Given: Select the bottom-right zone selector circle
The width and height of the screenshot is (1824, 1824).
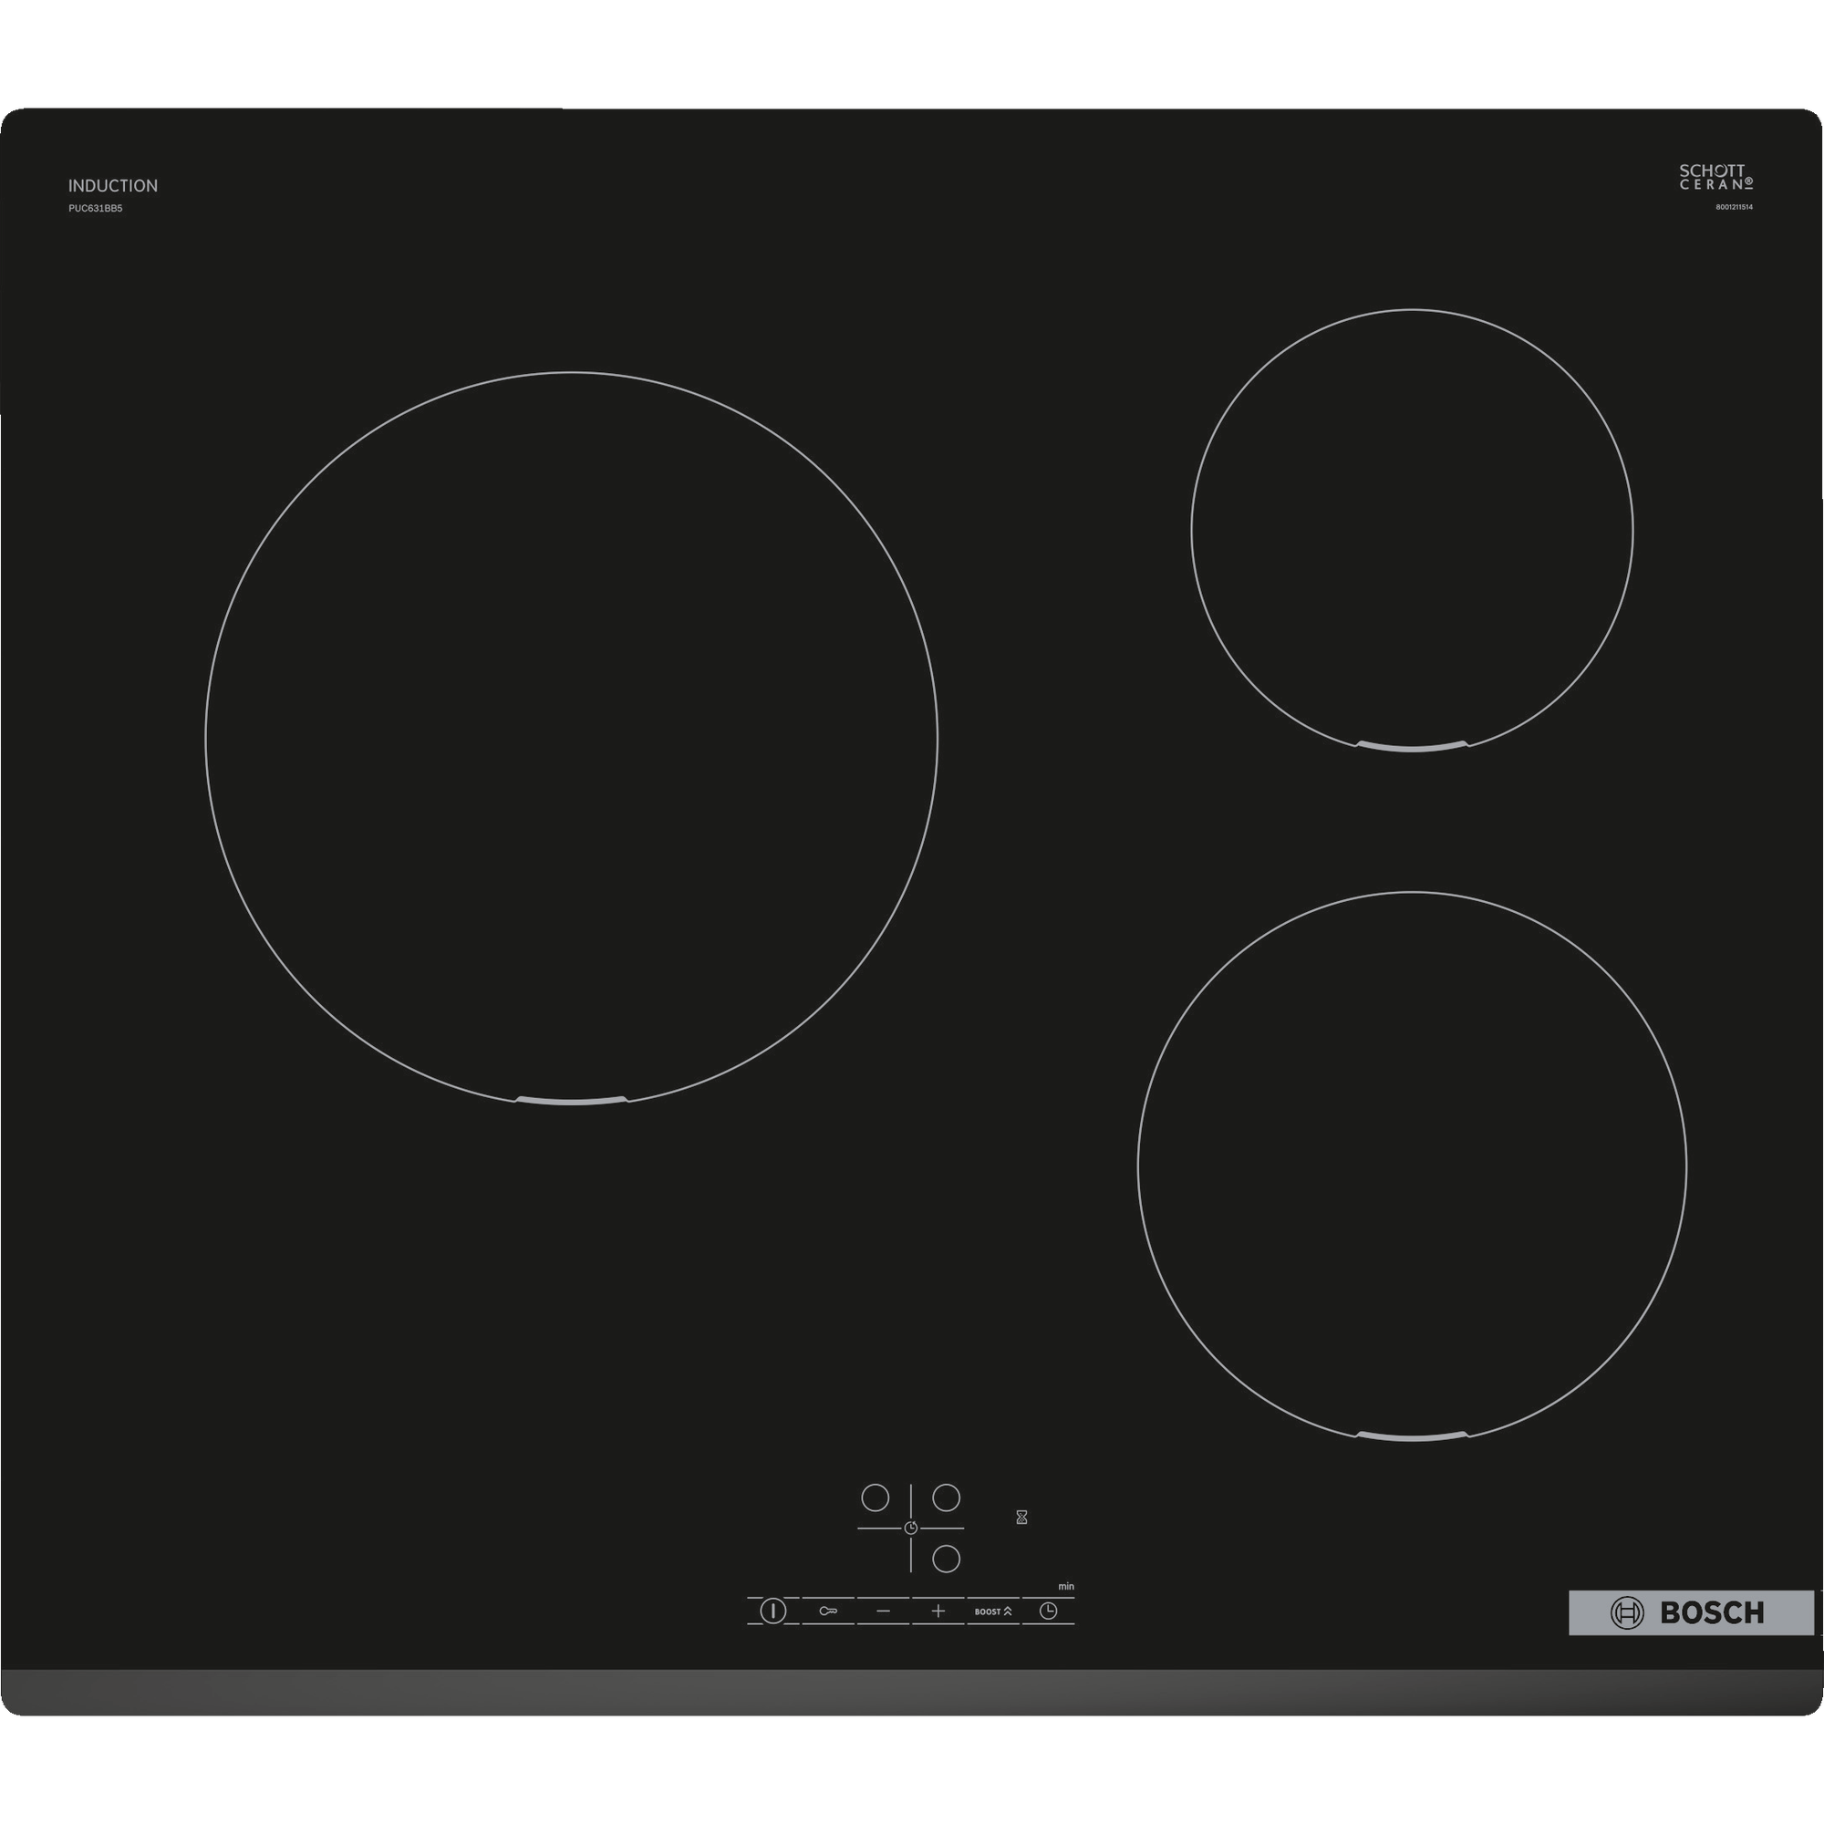Looking at the screenshot, I should pos(946,1559).
